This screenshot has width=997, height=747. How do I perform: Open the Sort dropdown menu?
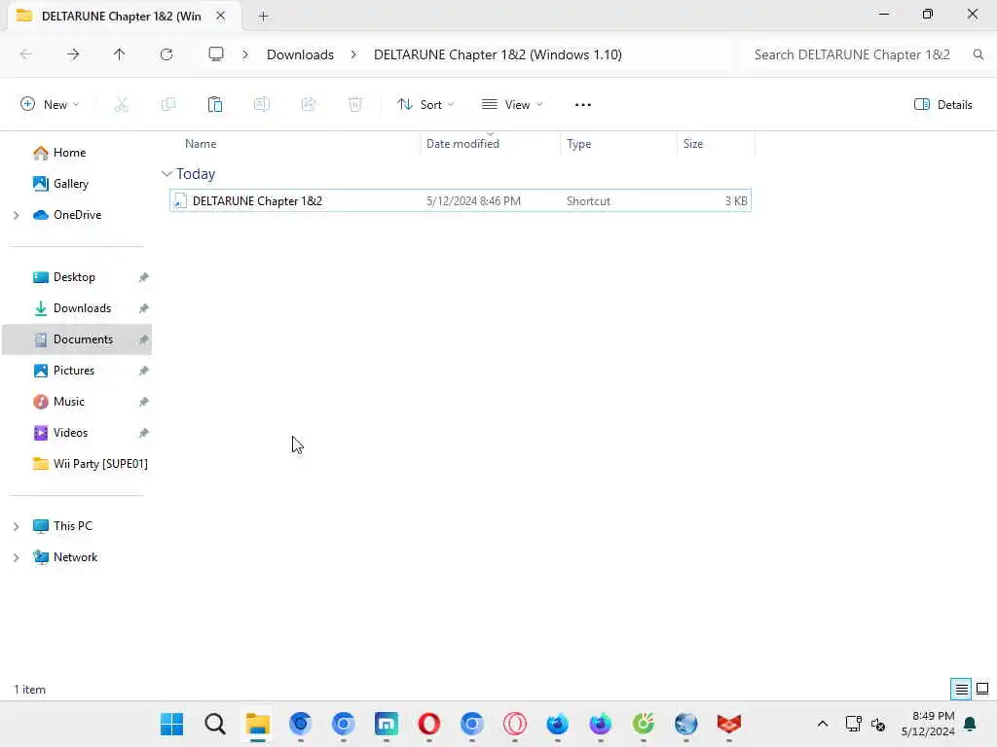tap(425, 105)
